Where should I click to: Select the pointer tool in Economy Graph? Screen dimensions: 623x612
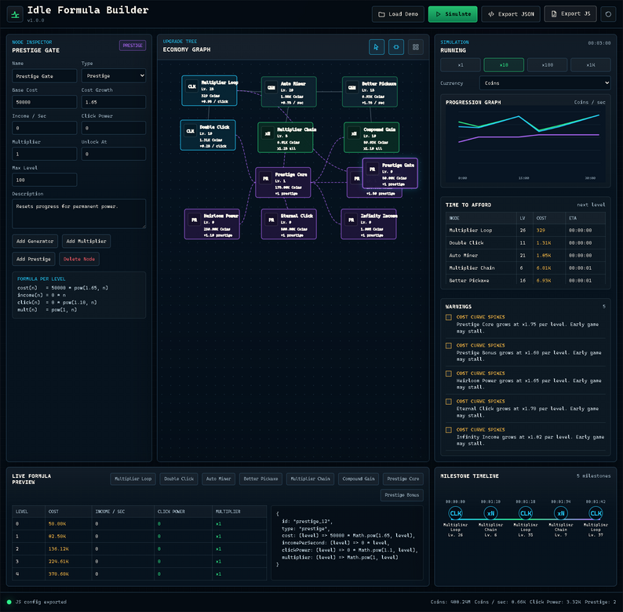377,47
